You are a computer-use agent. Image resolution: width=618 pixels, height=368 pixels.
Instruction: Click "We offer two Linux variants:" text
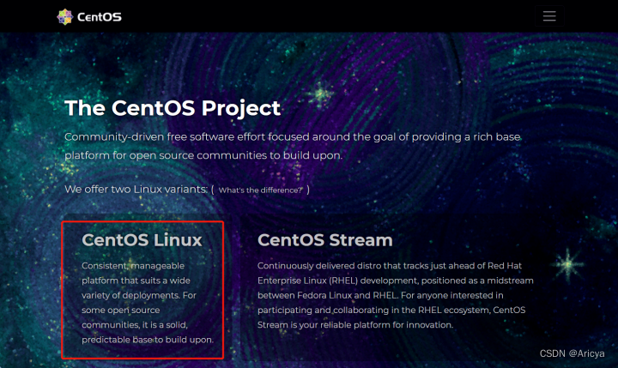136,190
